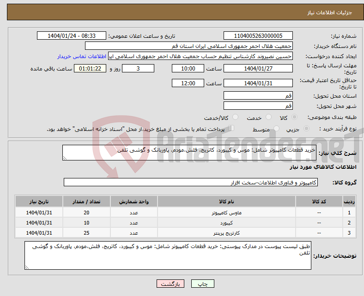The image size is (364, 296).
Task: Click the ماوس کامپیوتر item name
Action: pyautogui.click(x=226, y=213)
